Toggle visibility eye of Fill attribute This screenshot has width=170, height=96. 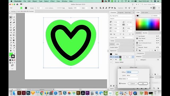pyautogui.click(x=111, y=59)
